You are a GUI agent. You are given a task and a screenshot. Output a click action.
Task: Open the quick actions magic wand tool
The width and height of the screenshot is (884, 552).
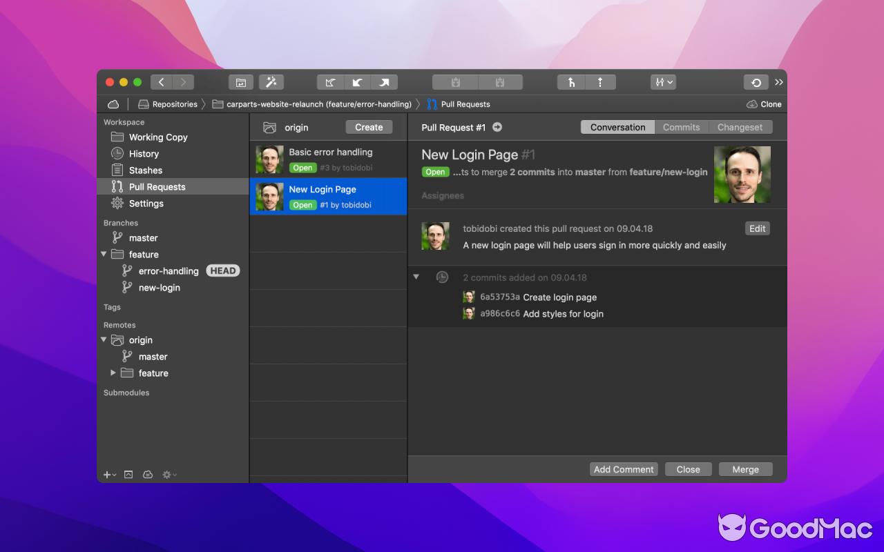pos(271,81)
